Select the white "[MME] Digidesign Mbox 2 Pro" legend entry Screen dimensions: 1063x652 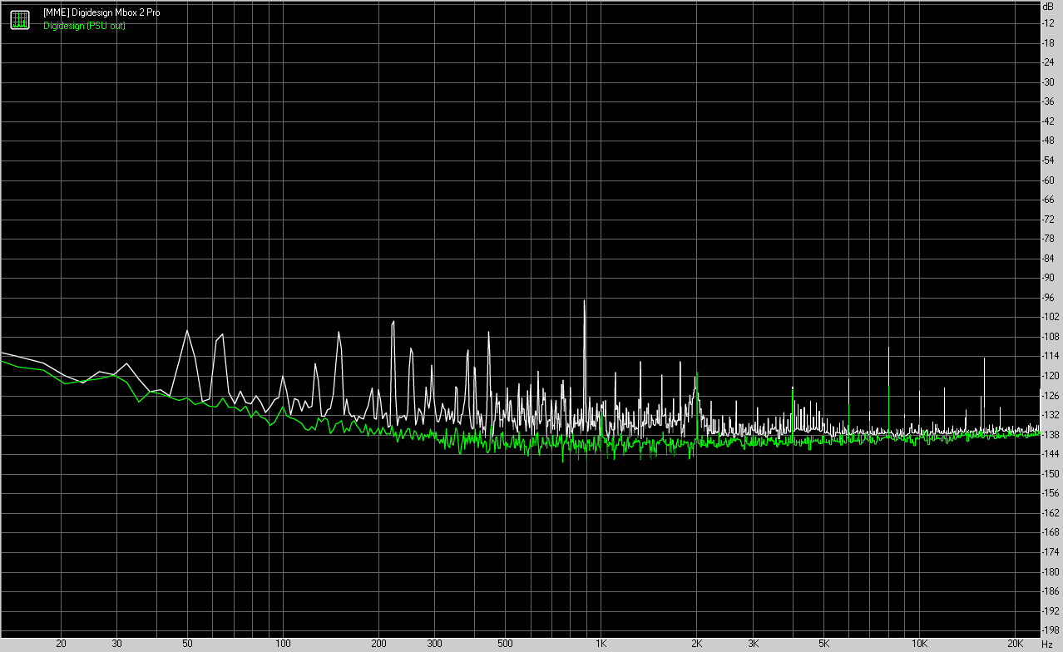pyautogui.click(x=101, y=13)
